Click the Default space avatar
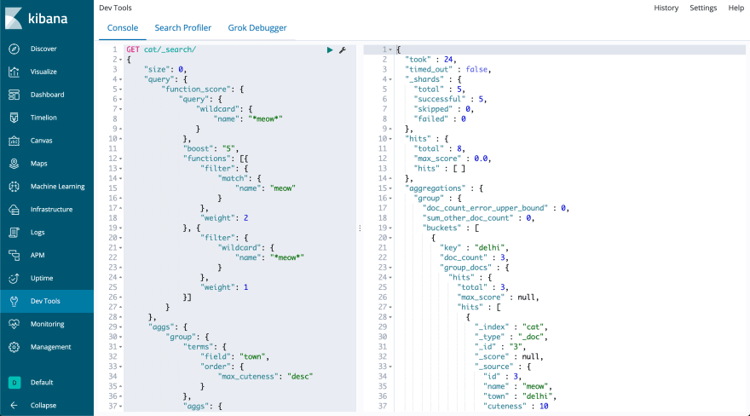The width and height of the screenshot is (750, 416). pos(14,383)
